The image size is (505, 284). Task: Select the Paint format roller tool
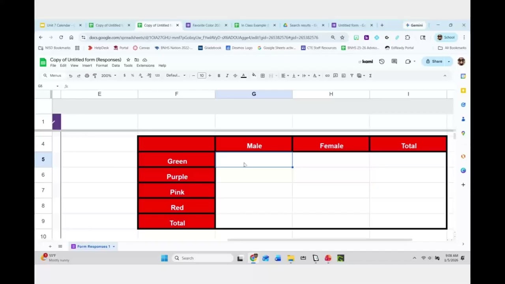coord(95,75)
